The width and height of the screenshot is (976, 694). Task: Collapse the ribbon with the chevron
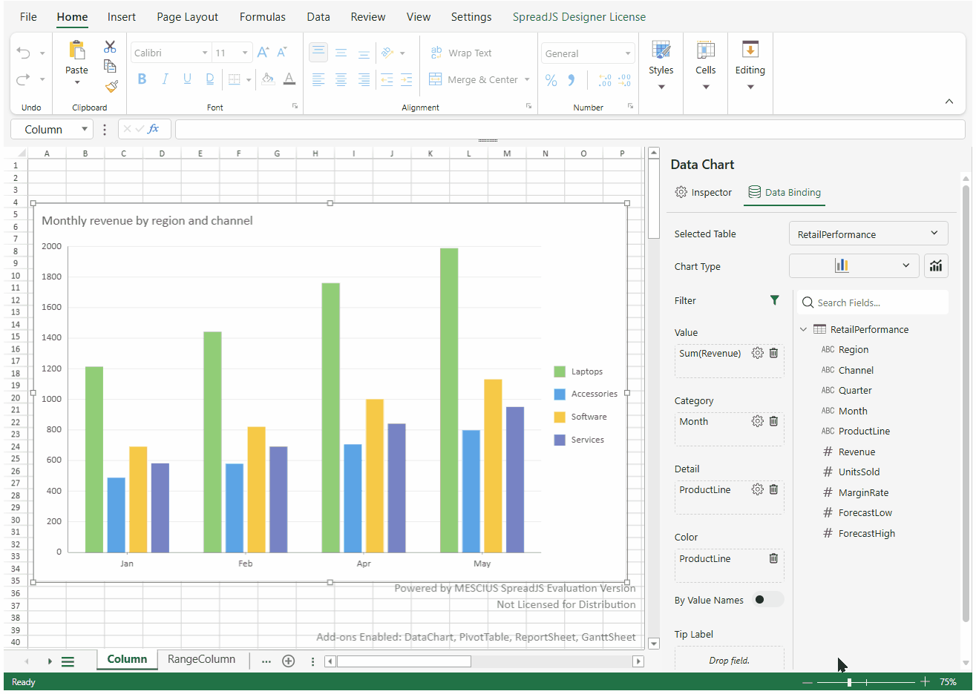pyautogui.click(x=949, y=102)
